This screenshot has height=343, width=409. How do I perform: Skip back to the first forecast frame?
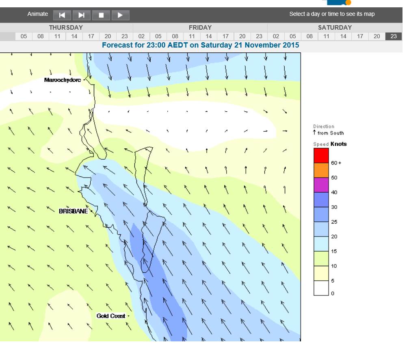pyautogui.click(x=62, y=15)
